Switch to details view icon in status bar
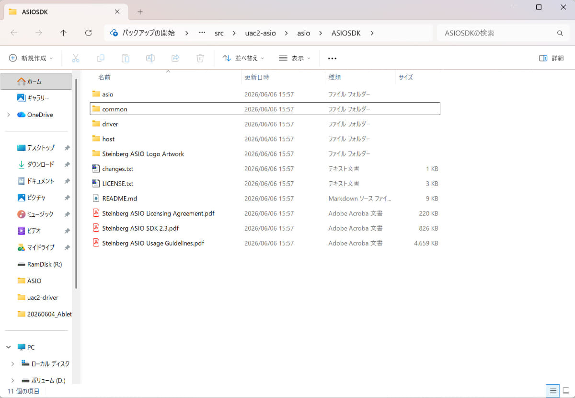The width and height of the screenshot is (575, 398). coord(552,391)
